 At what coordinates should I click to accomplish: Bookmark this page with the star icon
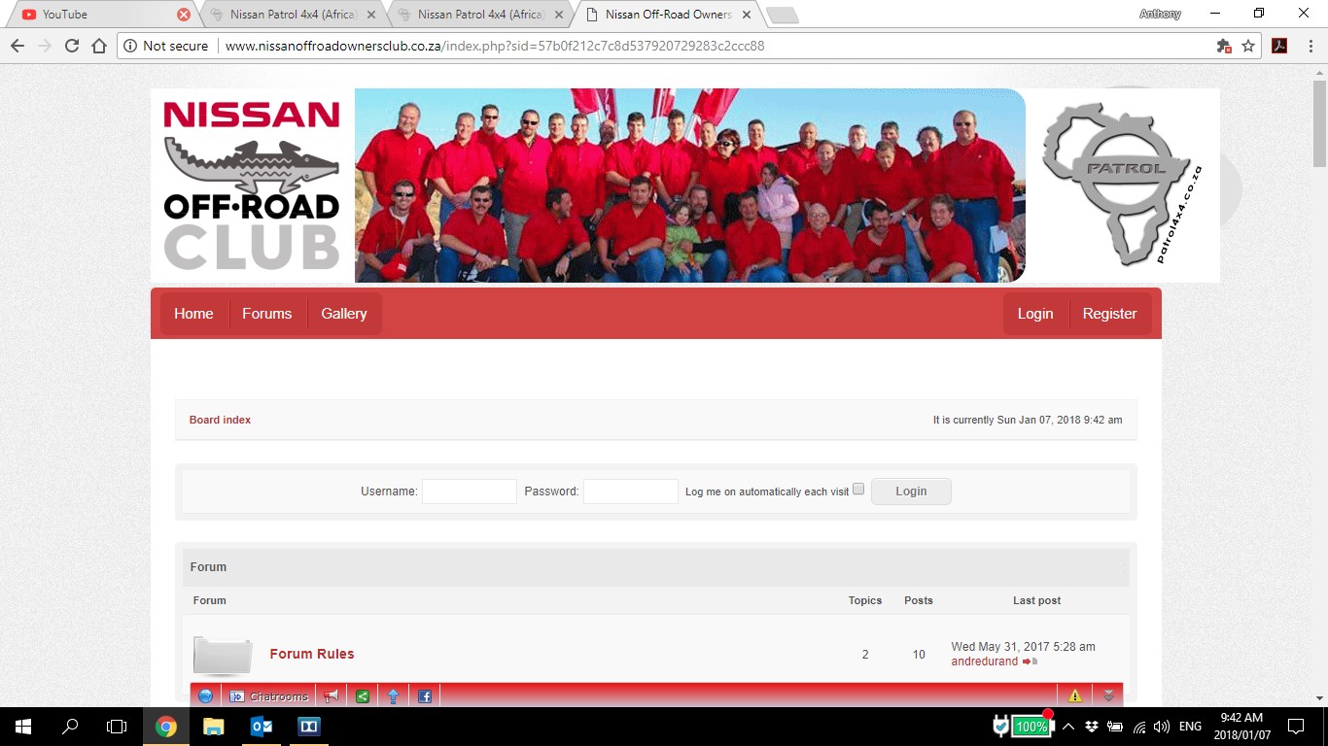click(x=1248, y=46)
